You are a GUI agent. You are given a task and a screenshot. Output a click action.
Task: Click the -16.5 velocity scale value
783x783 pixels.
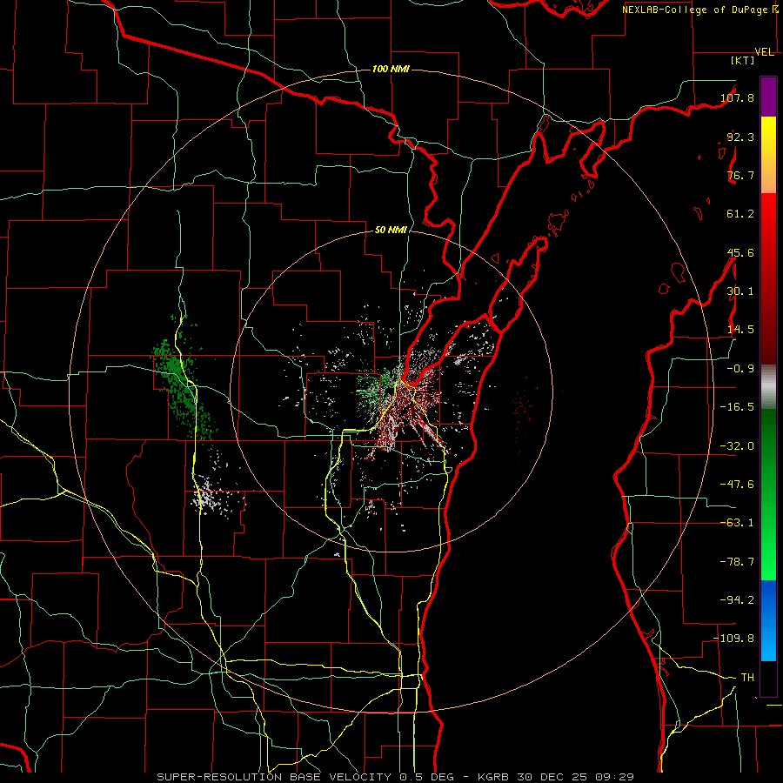point(737,407)
